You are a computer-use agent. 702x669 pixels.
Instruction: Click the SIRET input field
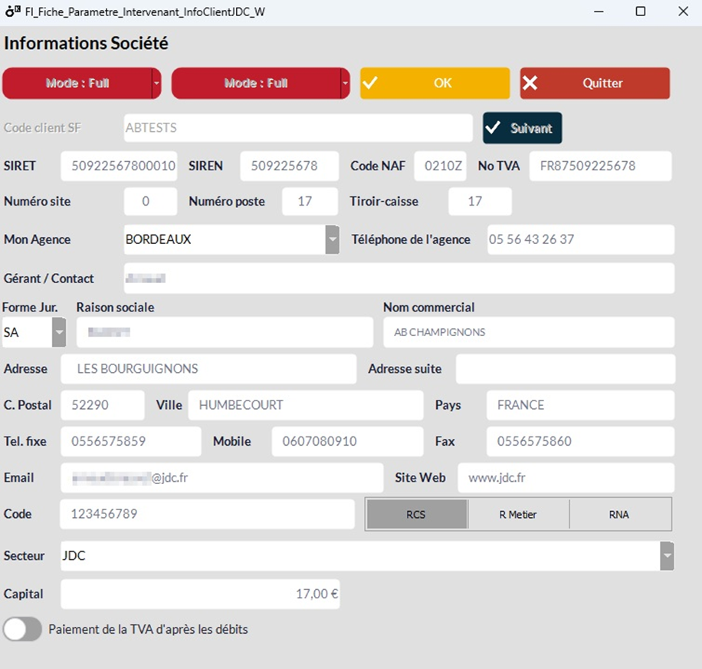click(x=119, y=166)
